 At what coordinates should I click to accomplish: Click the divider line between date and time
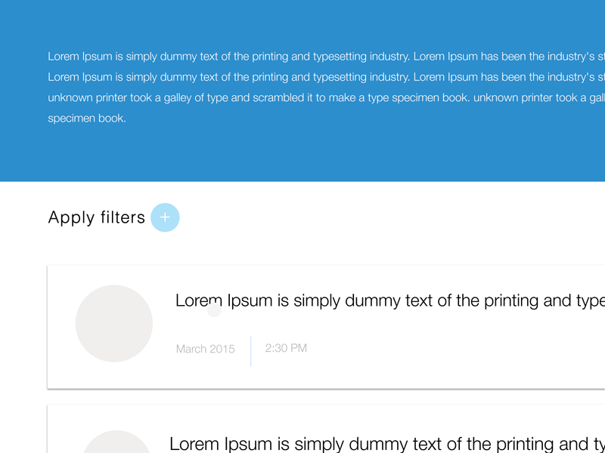250,349
